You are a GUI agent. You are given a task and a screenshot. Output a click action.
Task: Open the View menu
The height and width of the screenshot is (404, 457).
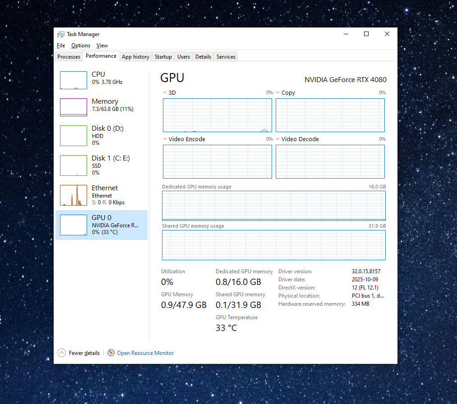point(102,46)
